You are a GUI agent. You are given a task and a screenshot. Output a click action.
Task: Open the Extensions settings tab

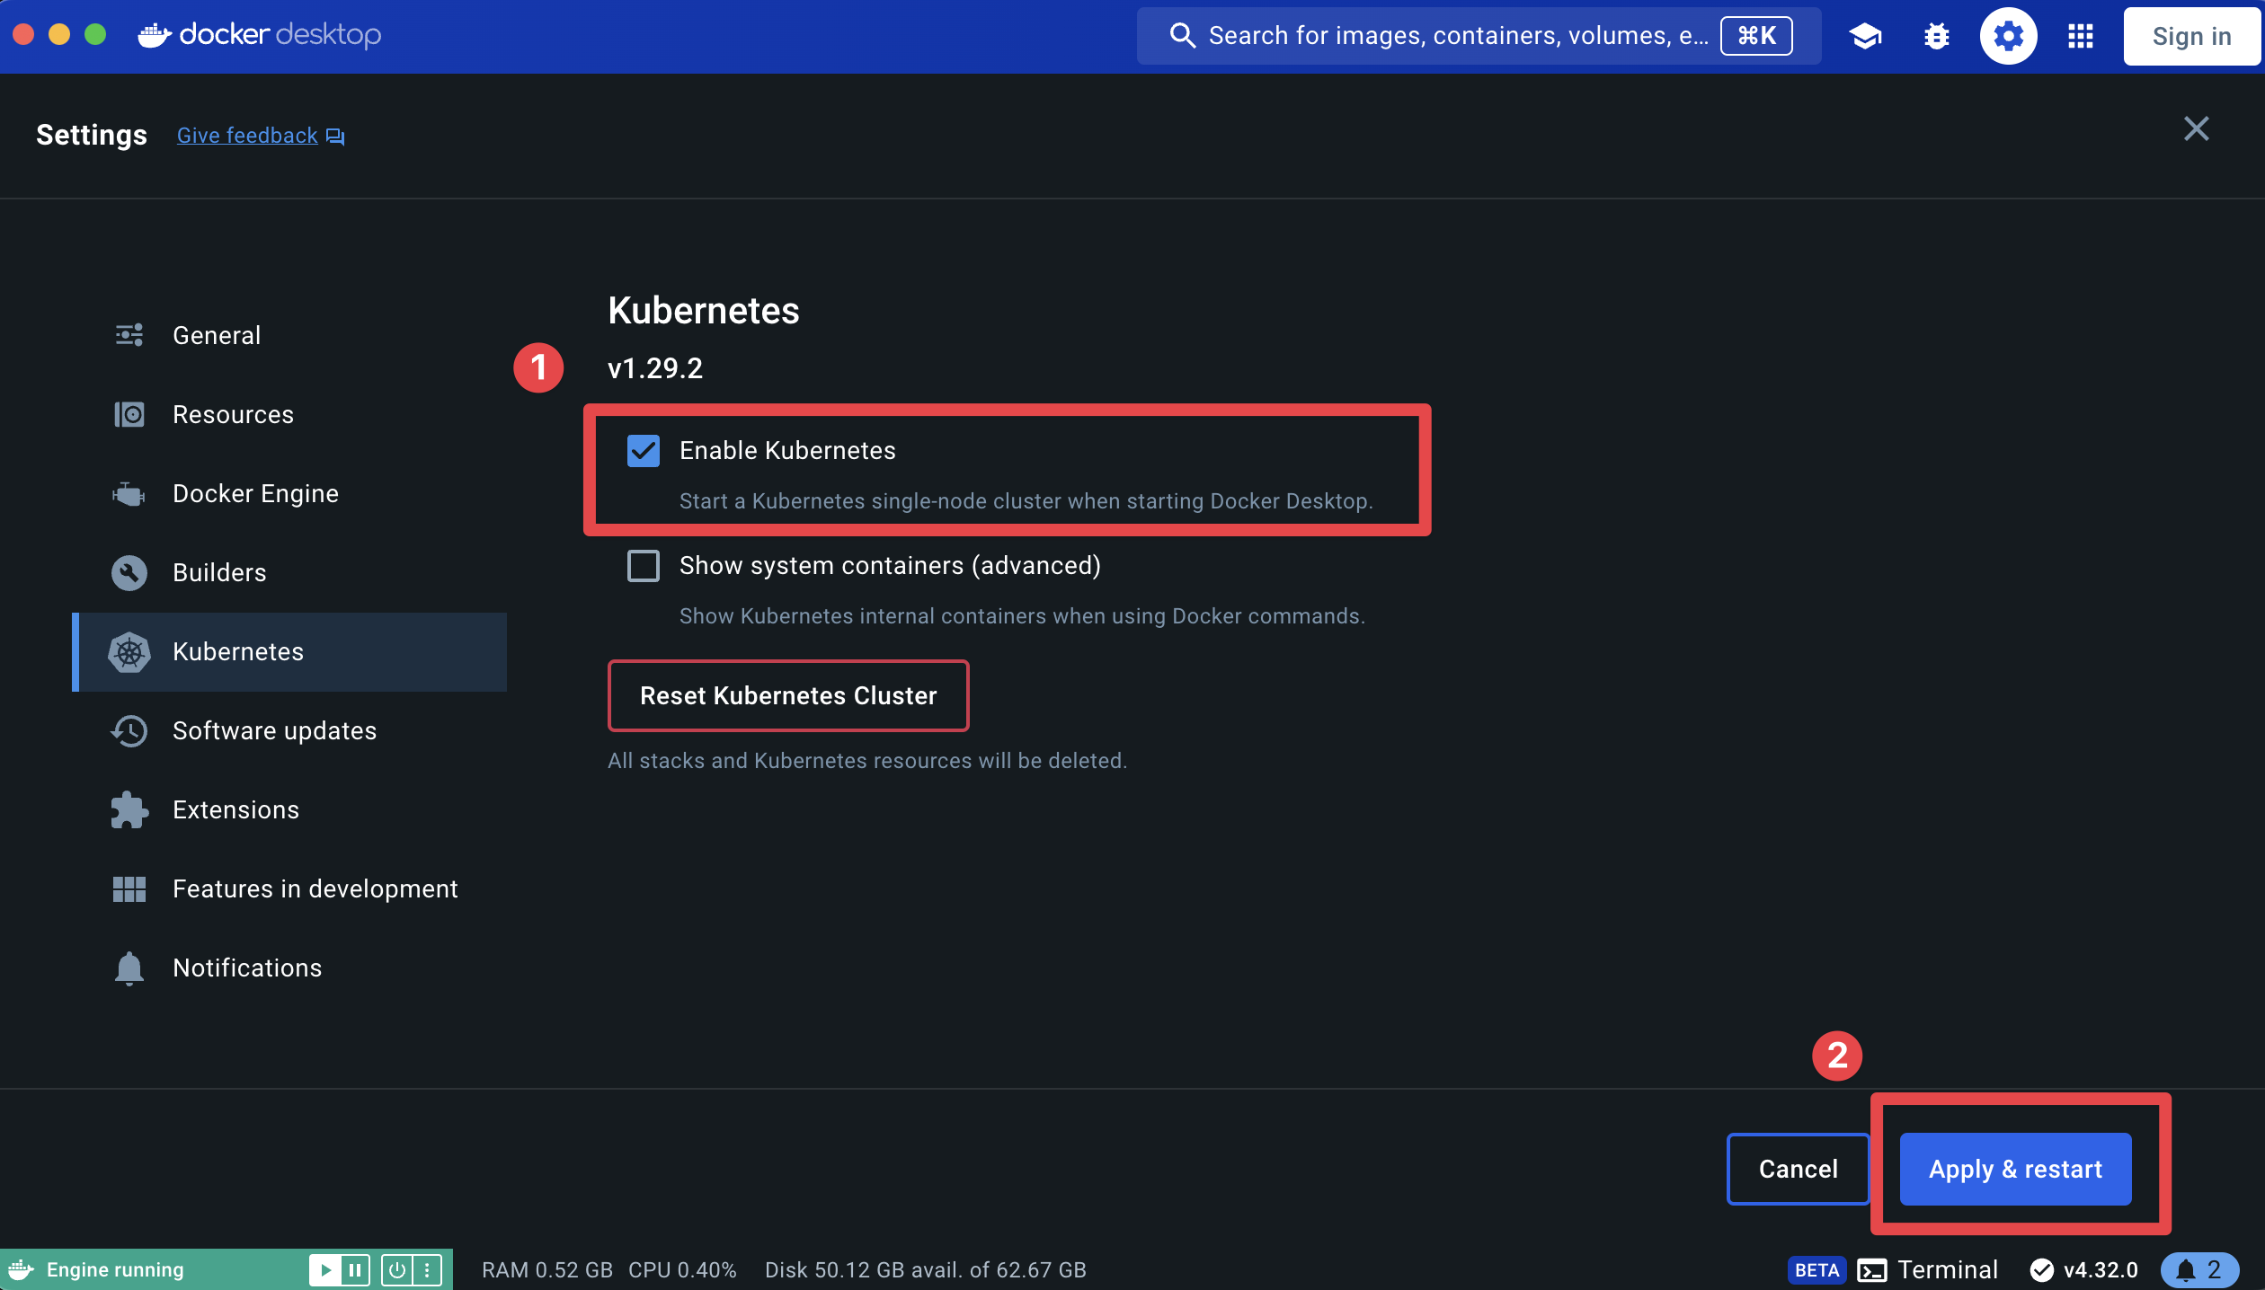pos(289,809)
